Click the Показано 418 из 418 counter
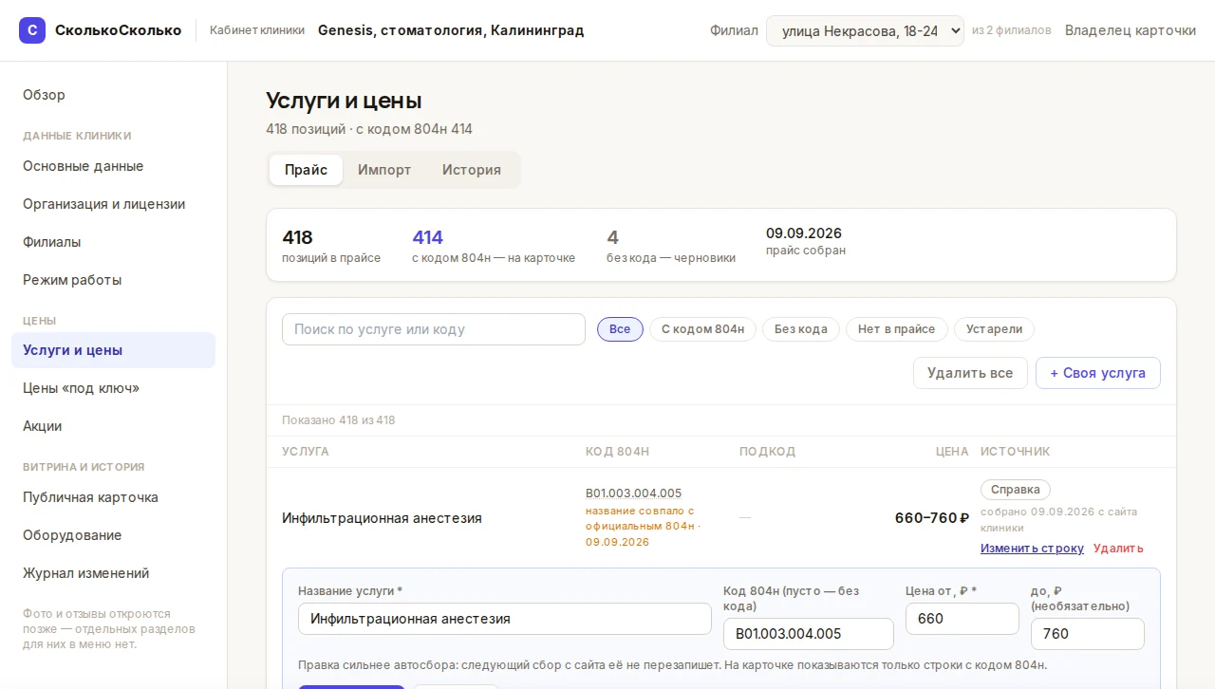This screenshot has width=1215, height=689. tap(339, 420)
